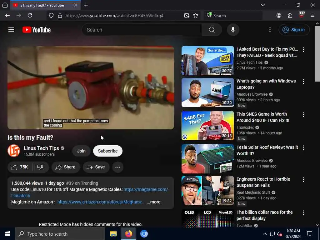
Task: Click the video player to pause
Action: 91,87
